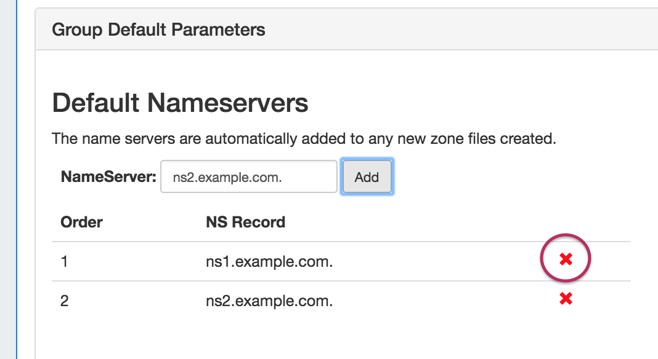Click the Order column header
Viewport: 658px width, 359px height.
coord(81,222)
